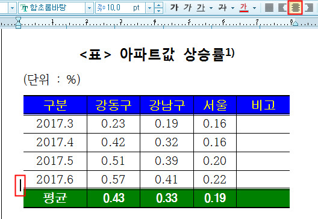Click the 0.23 cell for 강동구
This screenshot has width=318, height=219.
114,124
